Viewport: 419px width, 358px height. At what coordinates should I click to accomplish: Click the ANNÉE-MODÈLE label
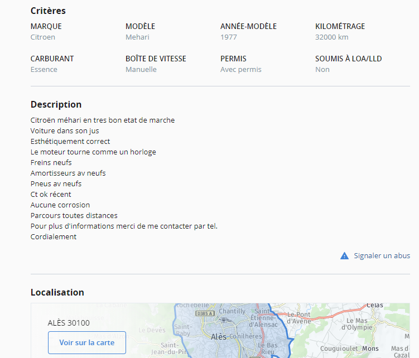[x=248, y=26]
